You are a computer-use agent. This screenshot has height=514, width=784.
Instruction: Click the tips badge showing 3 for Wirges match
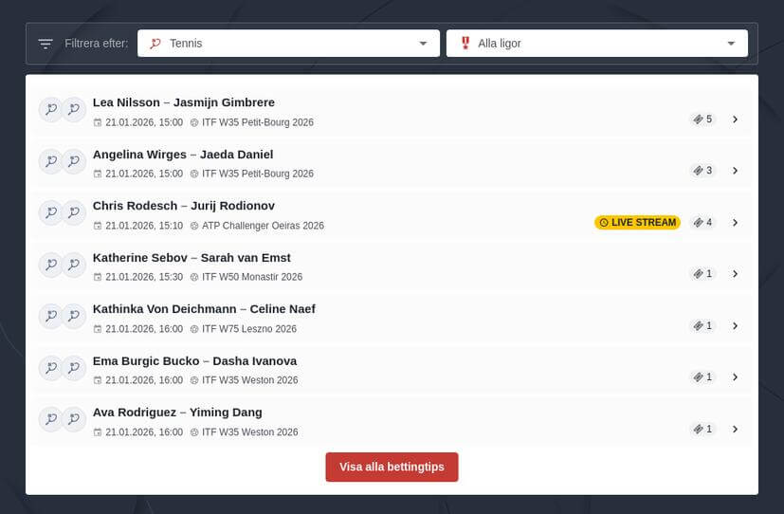702,171
